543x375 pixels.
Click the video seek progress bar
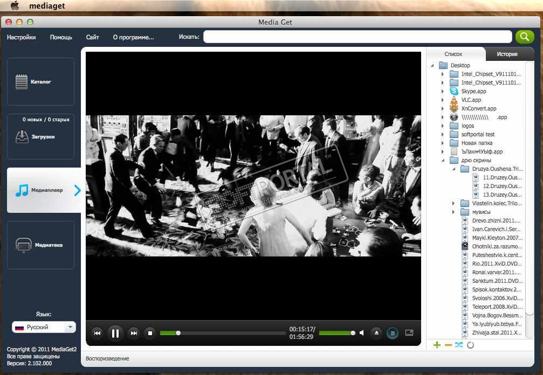coord(223,333)
